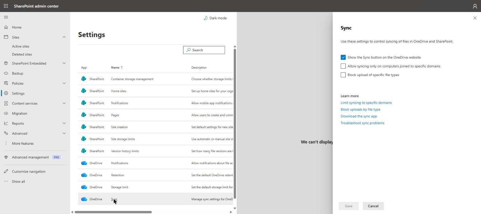This screenshot has width=481, height=214.
Task: Click the App column header
Action: [x=84, y=67]
